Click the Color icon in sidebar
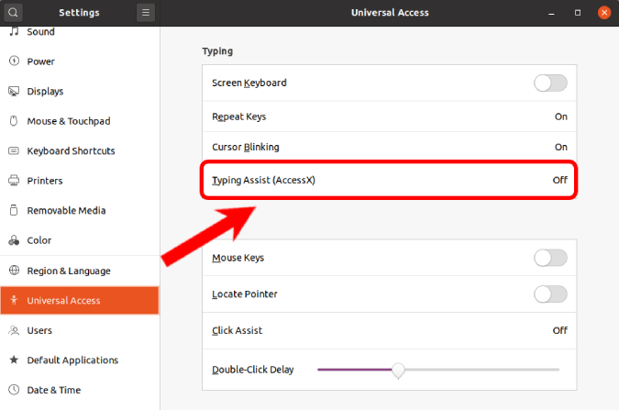 (x=14, y=240)
